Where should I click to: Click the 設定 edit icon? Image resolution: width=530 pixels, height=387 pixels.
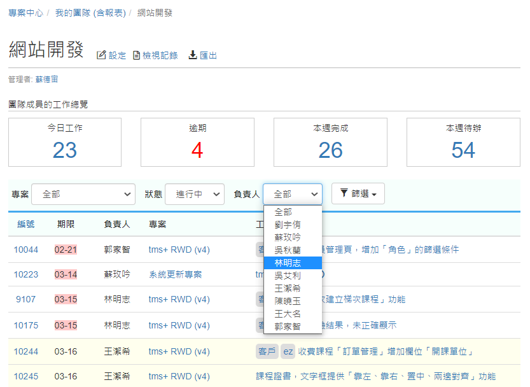[x=101, y=55]
